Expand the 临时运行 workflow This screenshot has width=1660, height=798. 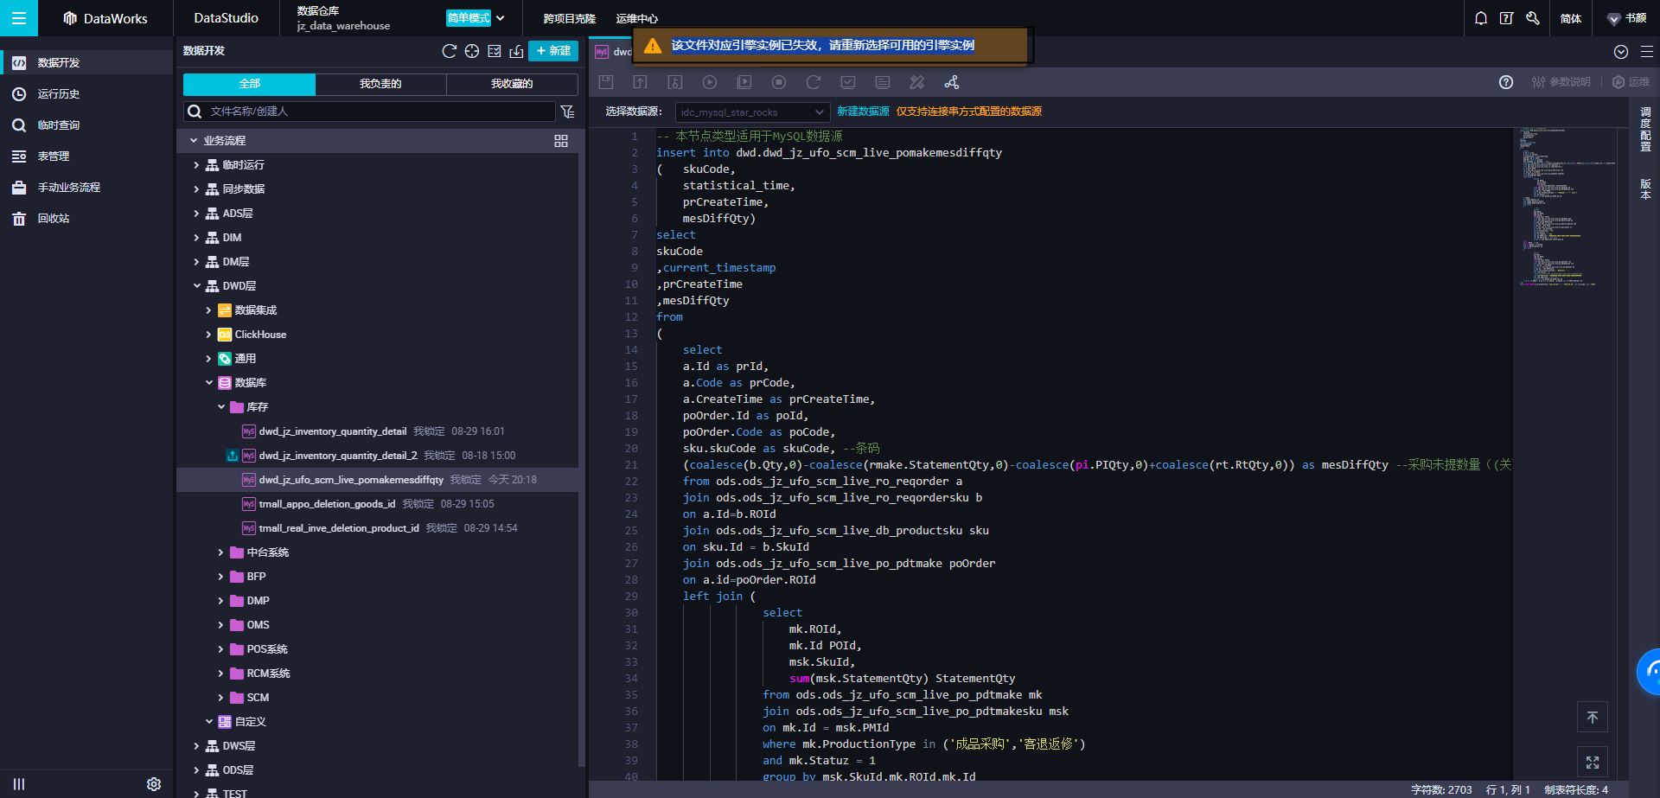tap(196, 165)
